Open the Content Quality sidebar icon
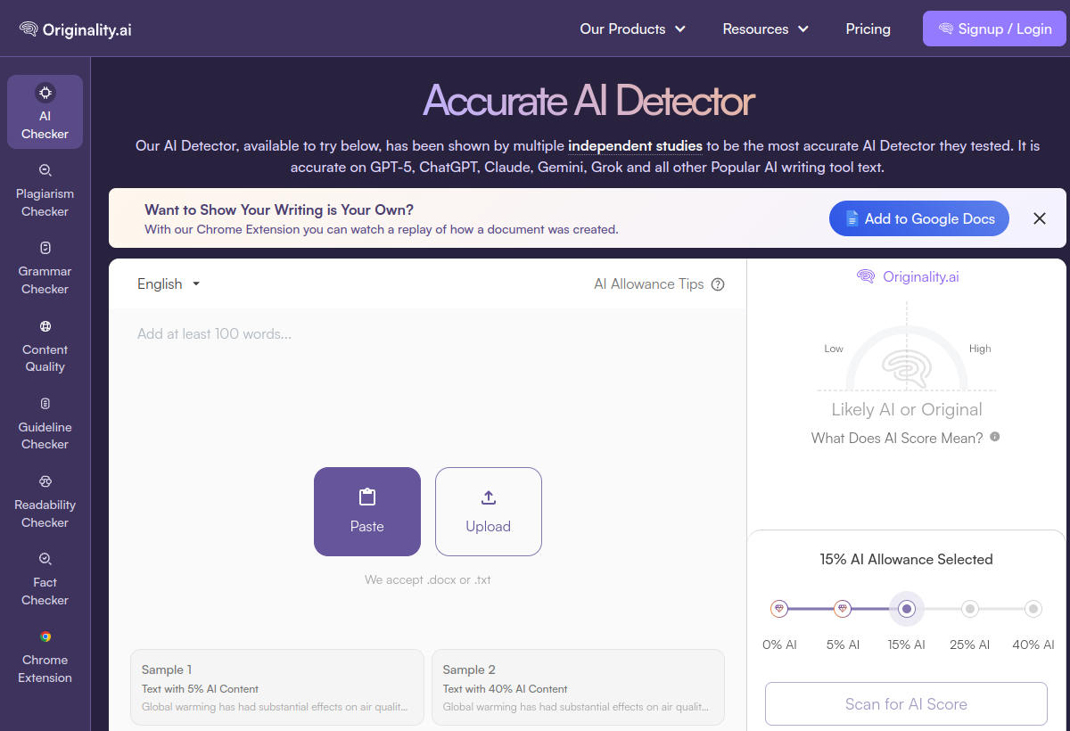 45,326
